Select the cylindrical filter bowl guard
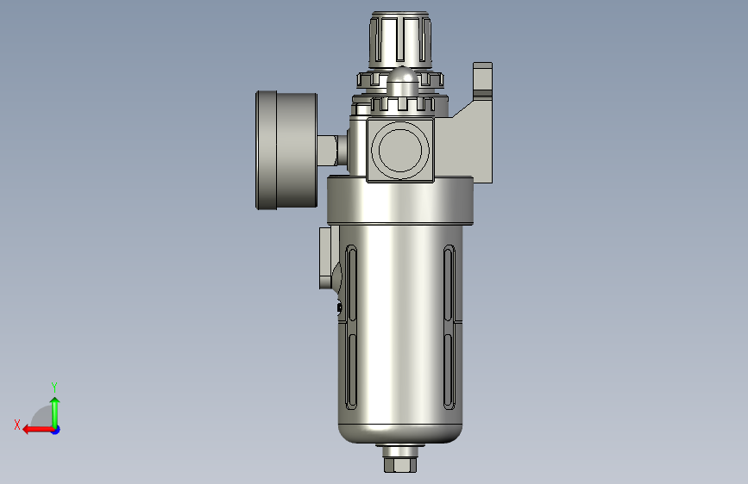 399,333
